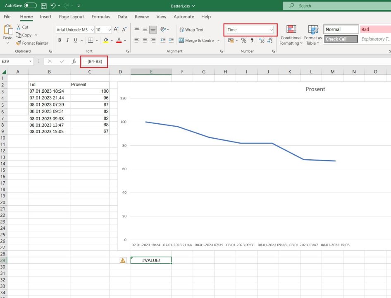Switch to the Page Layout tab
Viewport: 391px width, 298px height.
pyautogui.click(x=71, y=17)
